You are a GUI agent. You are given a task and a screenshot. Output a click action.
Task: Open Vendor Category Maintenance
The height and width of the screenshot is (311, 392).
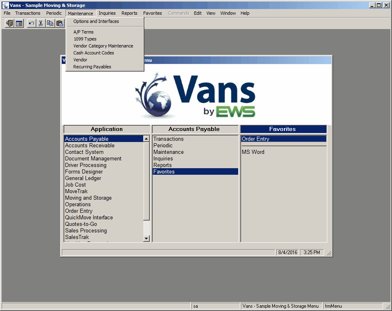coord(105,46)
